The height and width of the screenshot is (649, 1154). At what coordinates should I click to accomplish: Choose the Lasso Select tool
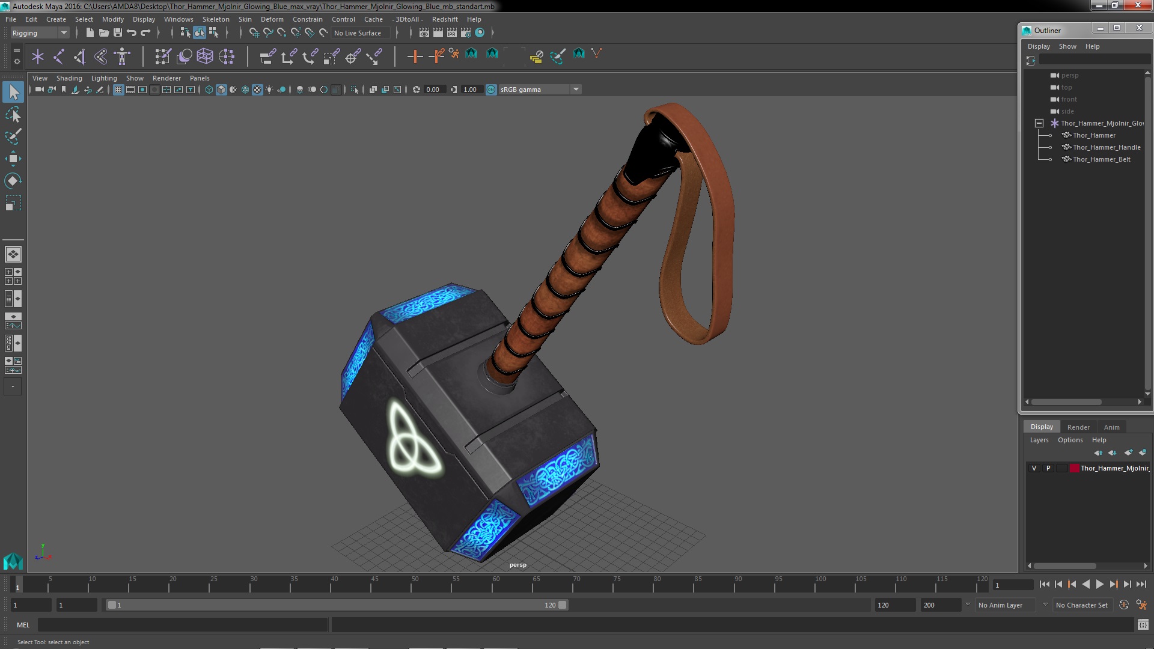13,114
